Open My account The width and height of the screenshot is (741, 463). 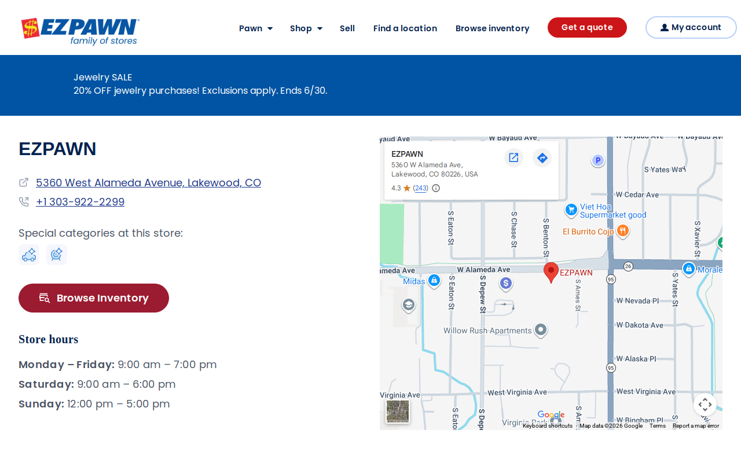point(691,27)
